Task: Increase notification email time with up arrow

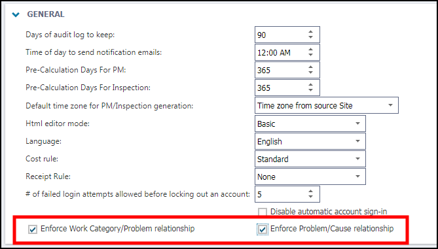Action: click(x=310, y=49)
